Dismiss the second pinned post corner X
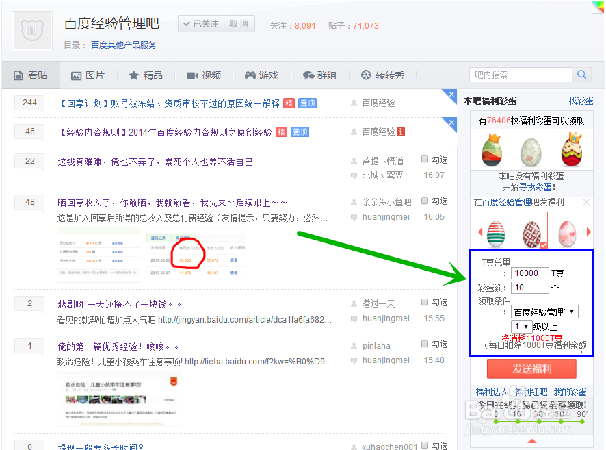 [451, 123]
